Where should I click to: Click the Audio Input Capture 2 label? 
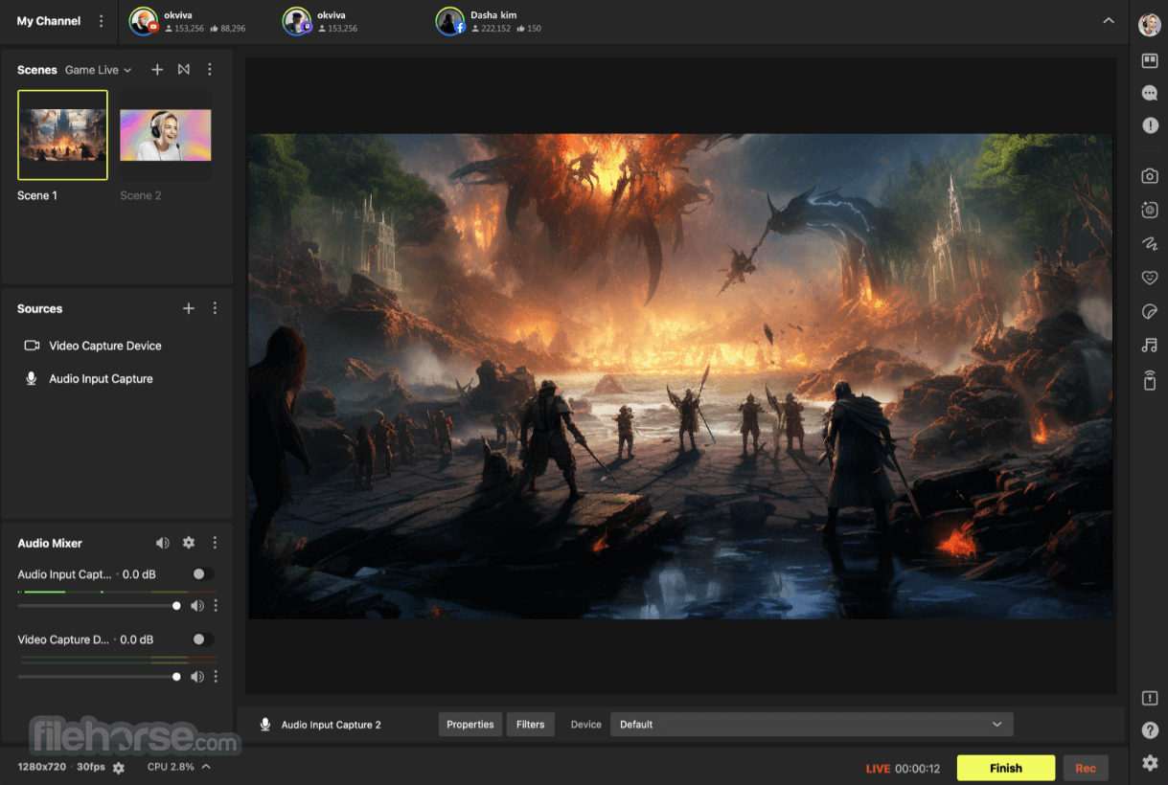click(x=332, y=725)
